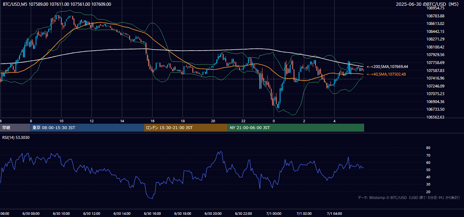Click price axis label 108954.75
464x217 pixels.
coord(435,8)
